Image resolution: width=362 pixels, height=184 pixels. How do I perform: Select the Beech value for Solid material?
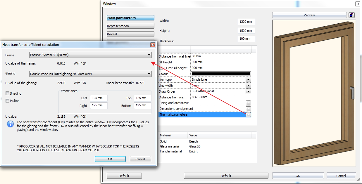point(194,141)
